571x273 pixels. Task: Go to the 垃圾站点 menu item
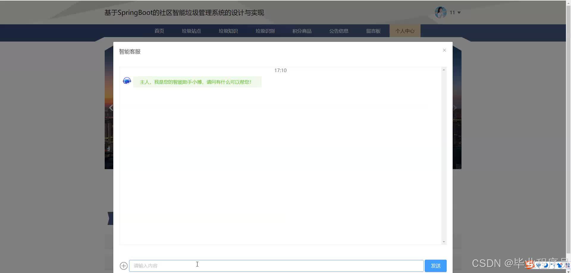[x=191, y=31]
